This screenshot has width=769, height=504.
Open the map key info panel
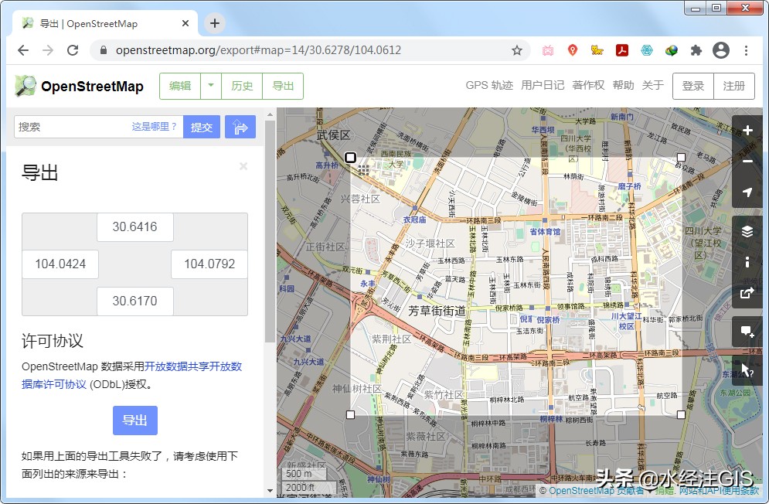(747, 261)
